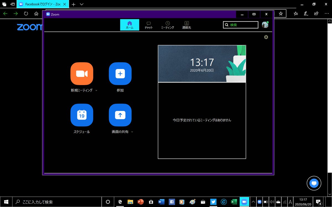Show hidden system tray icons chevron
Image resolution: width=332 pixels, height=207 pixels.
coord(253,202)
